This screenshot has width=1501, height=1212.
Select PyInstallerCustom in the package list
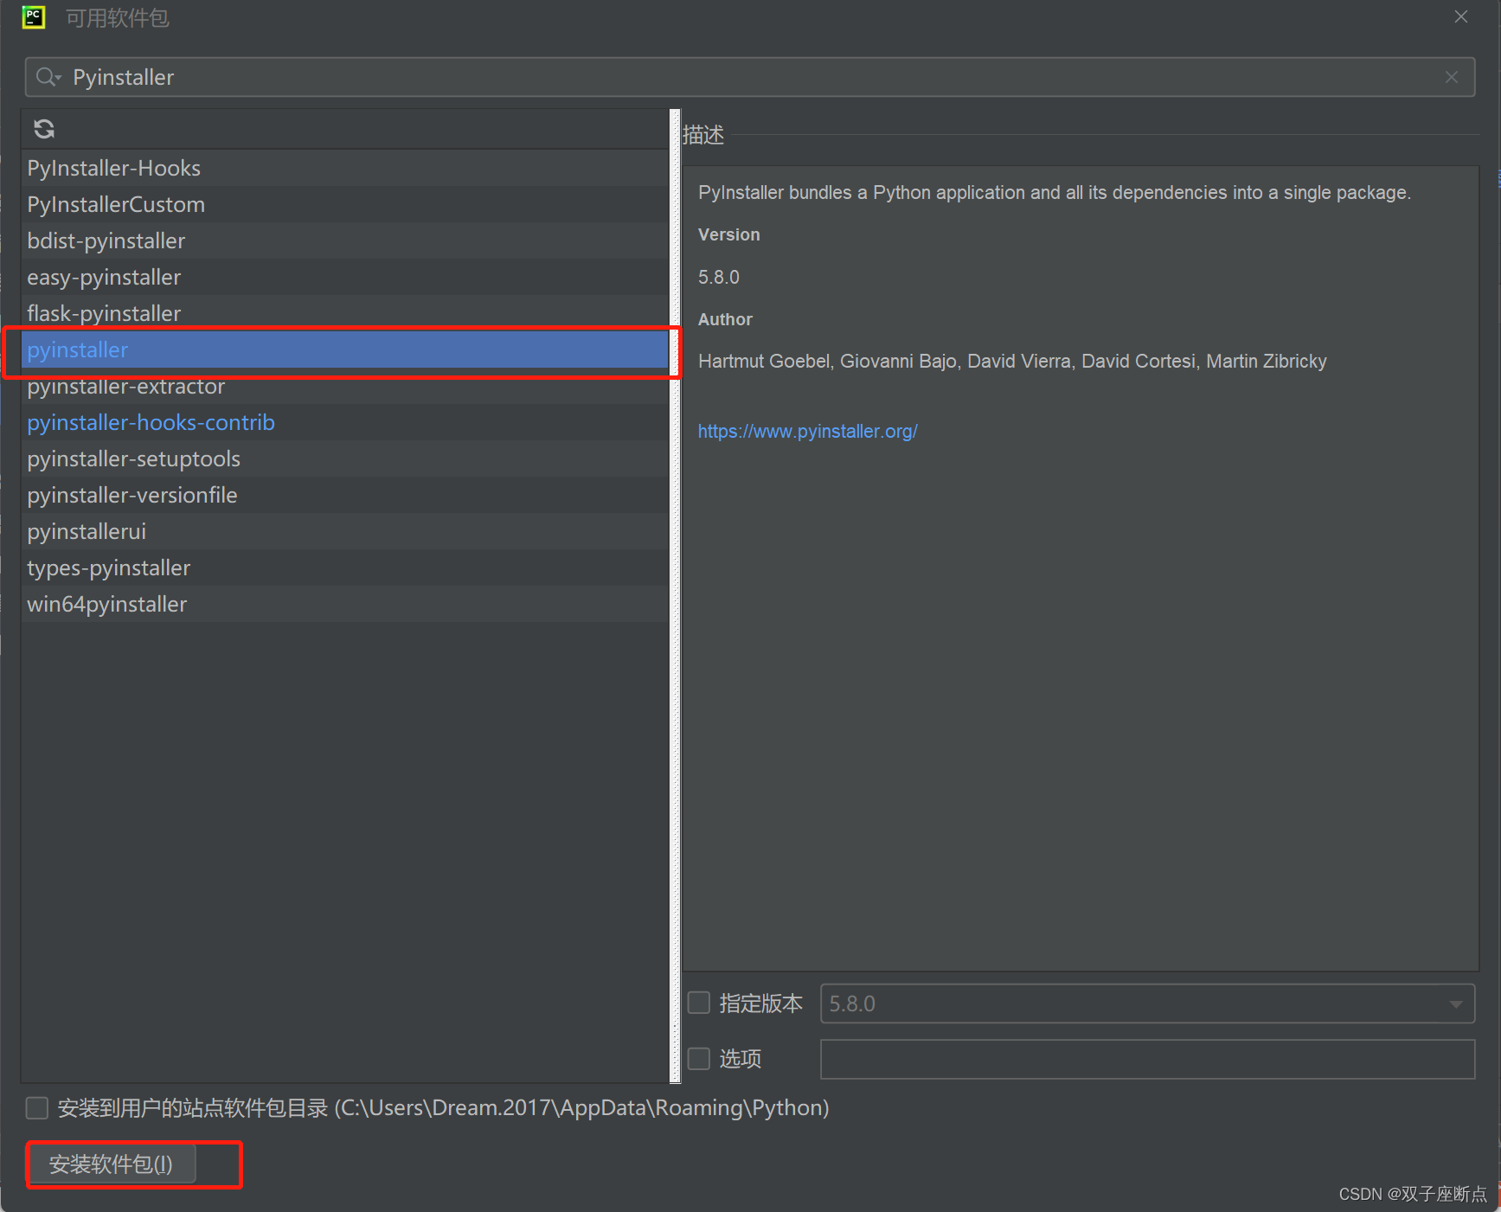[x=345, y=204]
